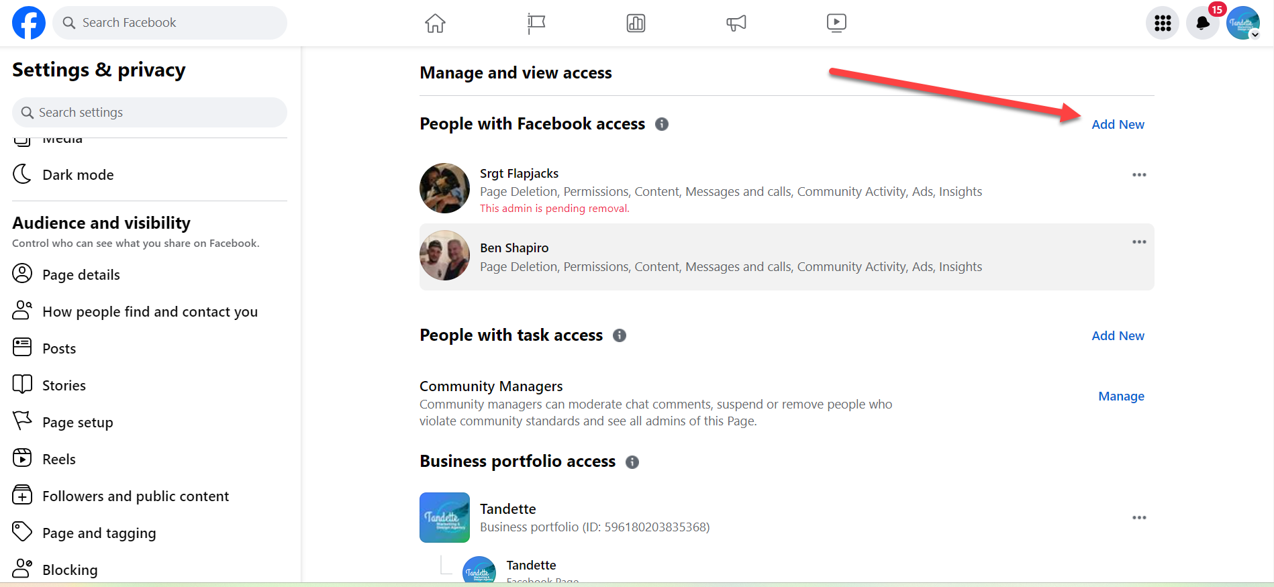Click the Search settings field
This screenshot has width=1274, height=587.
click(150, 112)
